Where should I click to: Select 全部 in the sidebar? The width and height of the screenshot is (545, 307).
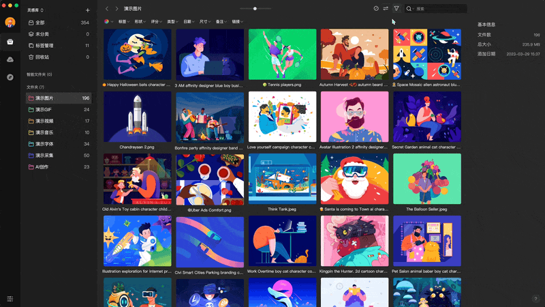[41, 23]
